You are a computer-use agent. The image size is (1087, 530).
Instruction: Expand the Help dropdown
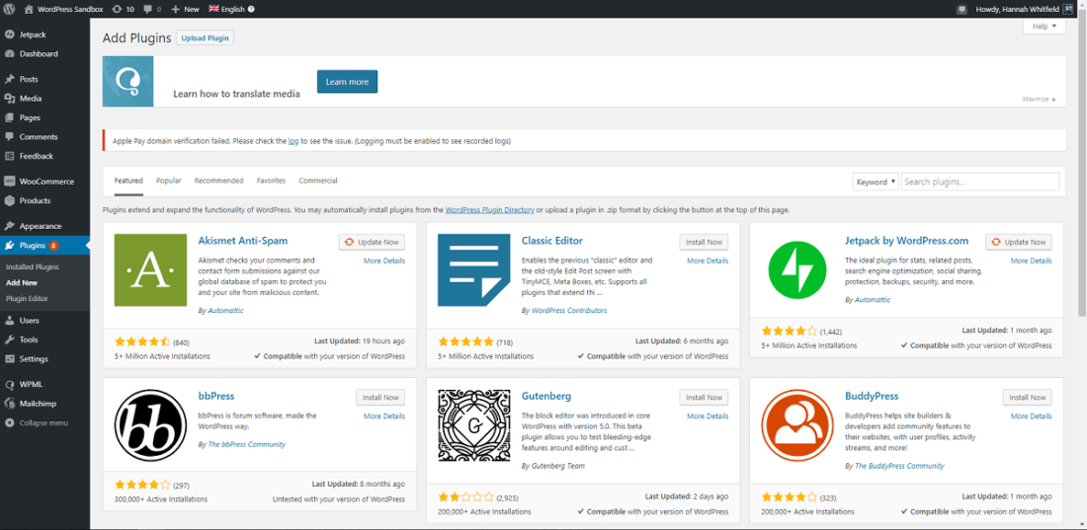1045,27
